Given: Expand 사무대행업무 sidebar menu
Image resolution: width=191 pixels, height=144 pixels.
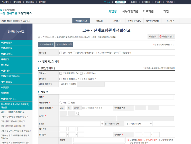Looking at the screenshot, I should pos(16,82).
